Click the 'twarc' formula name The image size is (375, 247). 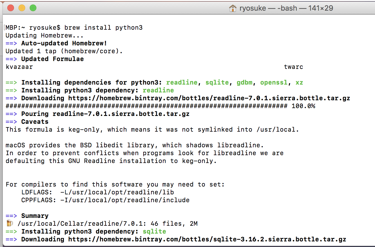[294, 67]
